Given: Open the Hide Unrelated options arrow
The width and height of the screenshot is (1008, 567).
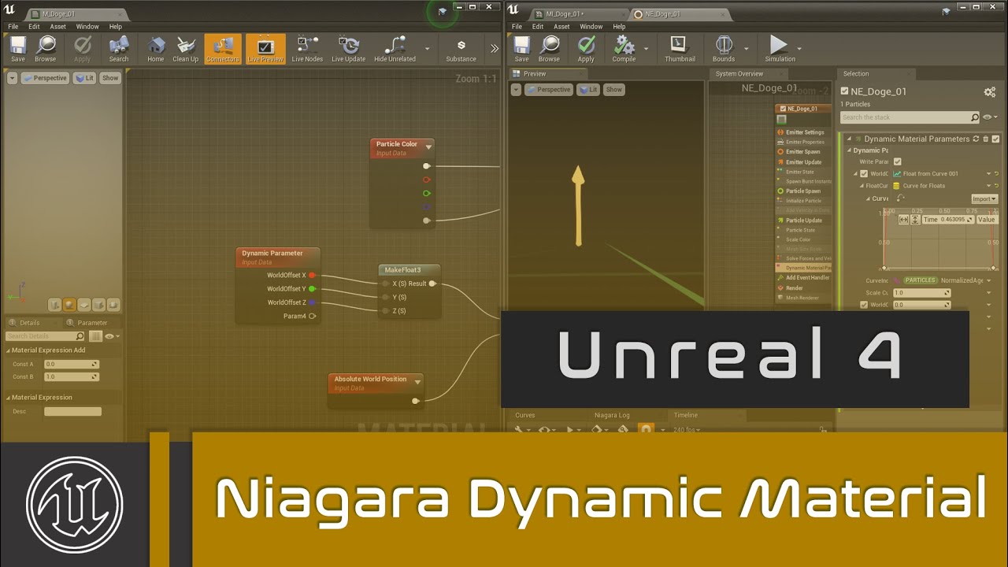Looking at the screenshot, I should [428, 49].
